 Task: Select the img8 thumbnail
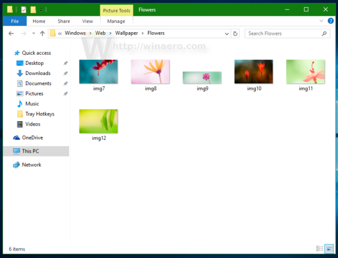coord(150,72)
